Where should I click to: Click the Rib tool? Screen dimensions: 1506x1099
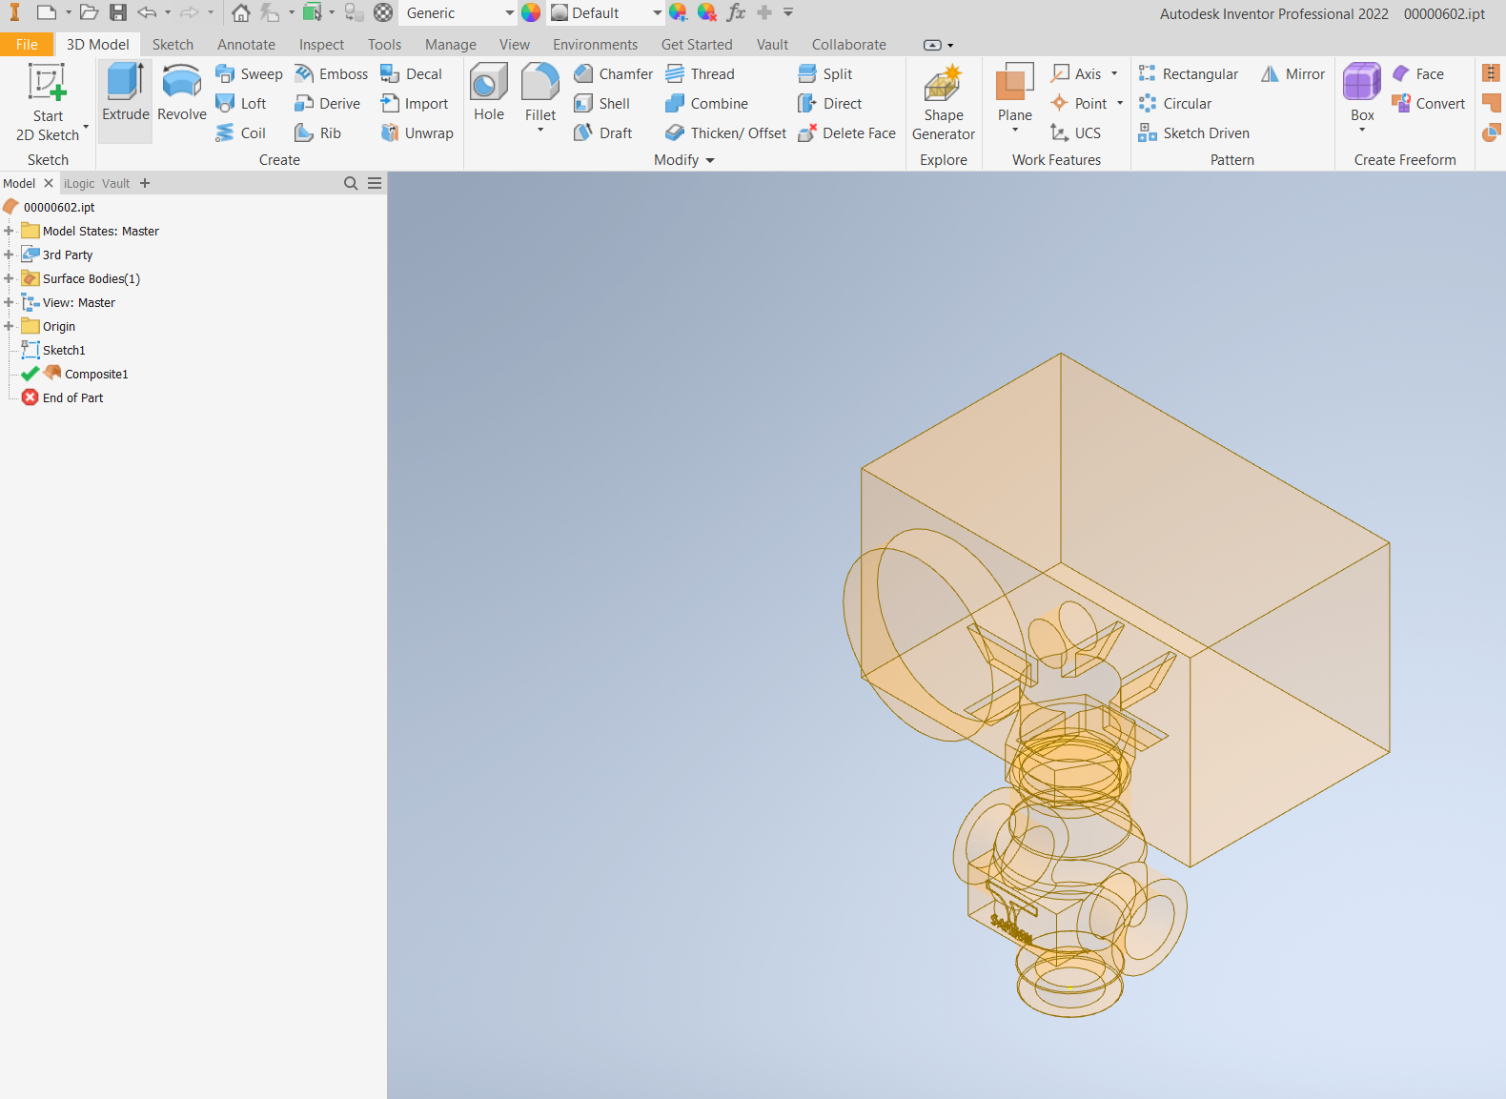pos(317,133)
